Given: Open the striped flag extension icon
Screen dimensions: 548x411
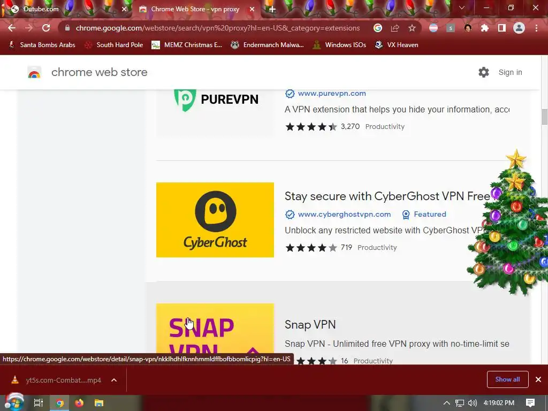Looking at the screenshot, I should coord(433,28).
